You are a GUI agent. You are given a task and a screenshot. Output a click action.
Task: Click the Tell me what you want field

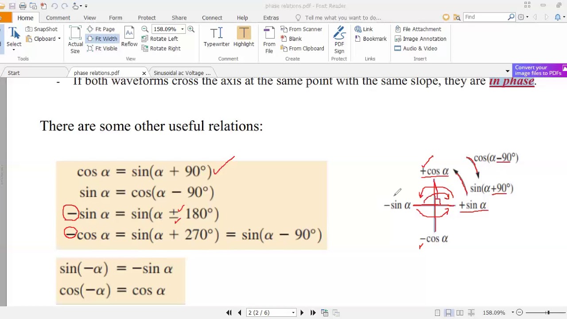[x=343, y=18]
